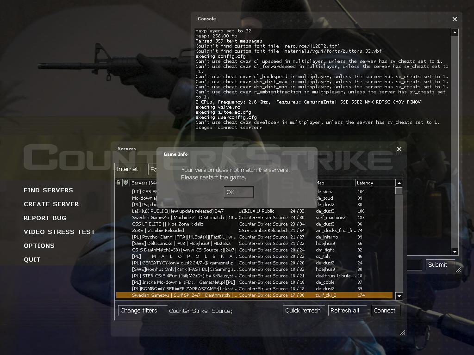Select the CS:S DeathMatch(v58) server row
The height and width of the screenshot is (355, 474).
pyautogui.click(x=254, y=250)
